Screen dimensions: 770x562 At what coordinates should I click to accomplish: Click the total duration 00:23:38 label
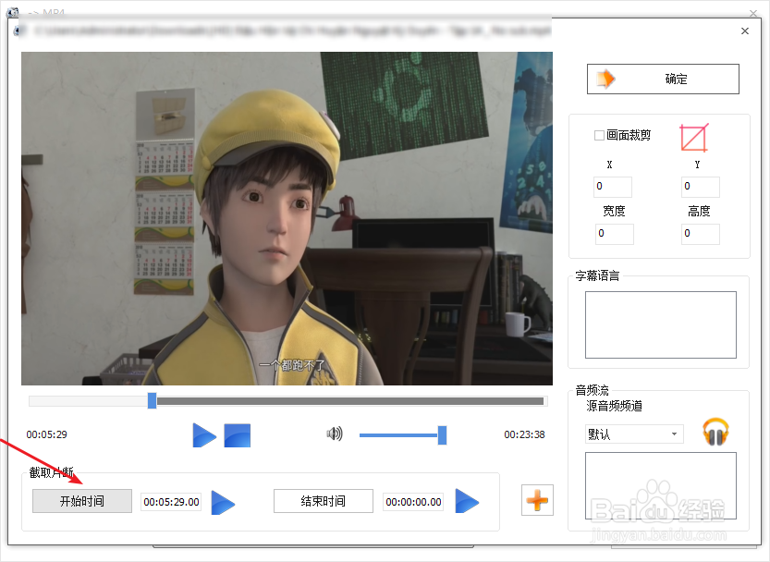pyautogui.click(x=524, y=434)
